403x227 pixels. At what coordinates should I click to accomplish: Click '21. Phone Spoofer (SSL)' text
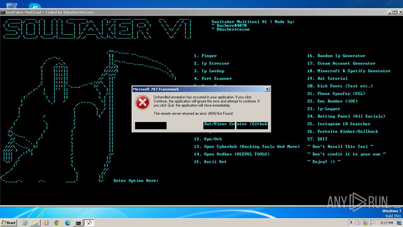336,94
